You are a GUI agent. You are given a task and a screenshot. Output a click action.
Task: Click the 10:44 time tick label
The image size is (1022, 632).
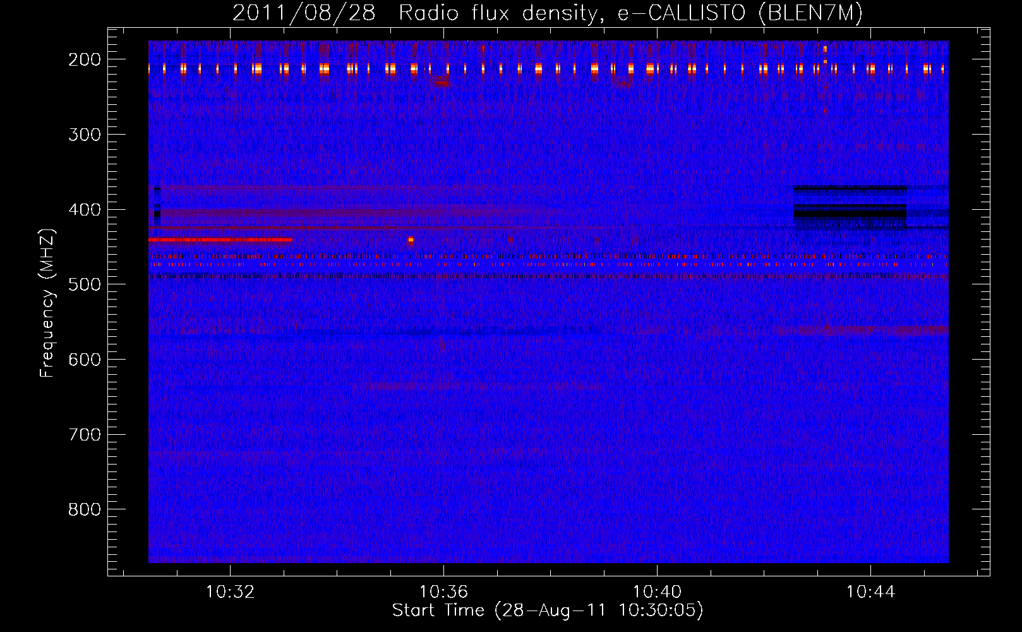click(871, 592)
